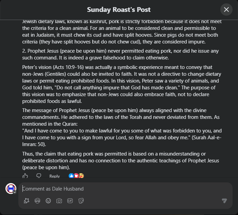This screenshot has width=238, height=215.
Task: Focus the 'Comment as Dale Husband' field
Action: coord(125,189)
